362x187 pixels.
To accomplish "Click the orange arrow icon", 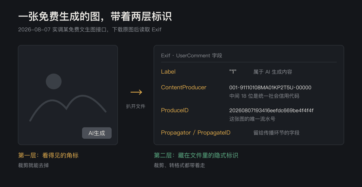I will click(136, 92).
